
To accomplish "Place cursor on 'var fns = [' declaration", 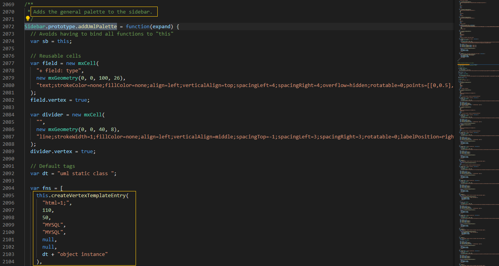I will pos(47,188).
